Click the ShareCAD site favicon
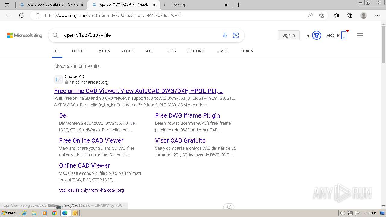The height and width of the screenshot is (217, 386). (59, 80)
